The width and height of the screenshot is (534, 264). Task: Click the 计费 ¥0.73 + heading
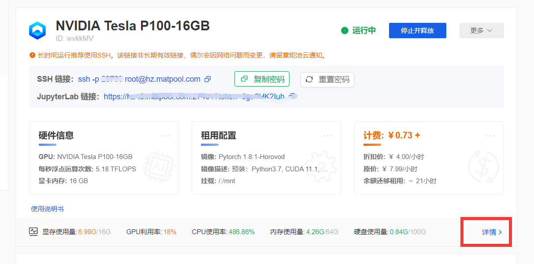[x=392, y=135]
